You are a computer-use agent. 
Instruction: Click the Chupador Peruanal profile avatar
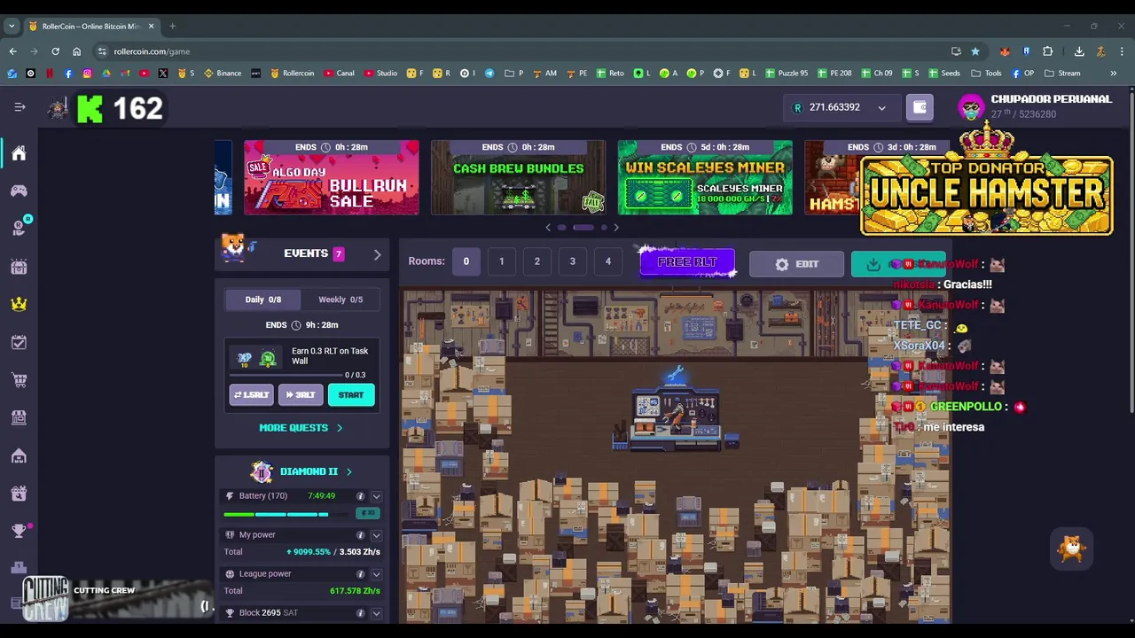[972, 107]
